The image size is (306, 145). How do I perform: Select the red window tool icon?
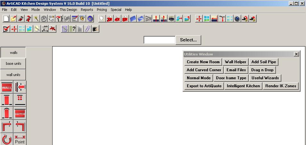tap(20, 100)
